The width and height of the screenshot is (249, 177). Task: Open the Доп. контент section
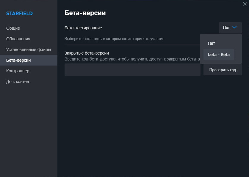(x=18, y=82)
